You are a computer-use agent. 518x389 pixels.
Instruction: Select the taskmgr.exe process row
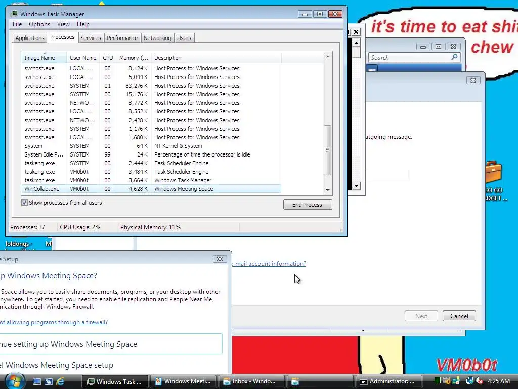point(151,180)
